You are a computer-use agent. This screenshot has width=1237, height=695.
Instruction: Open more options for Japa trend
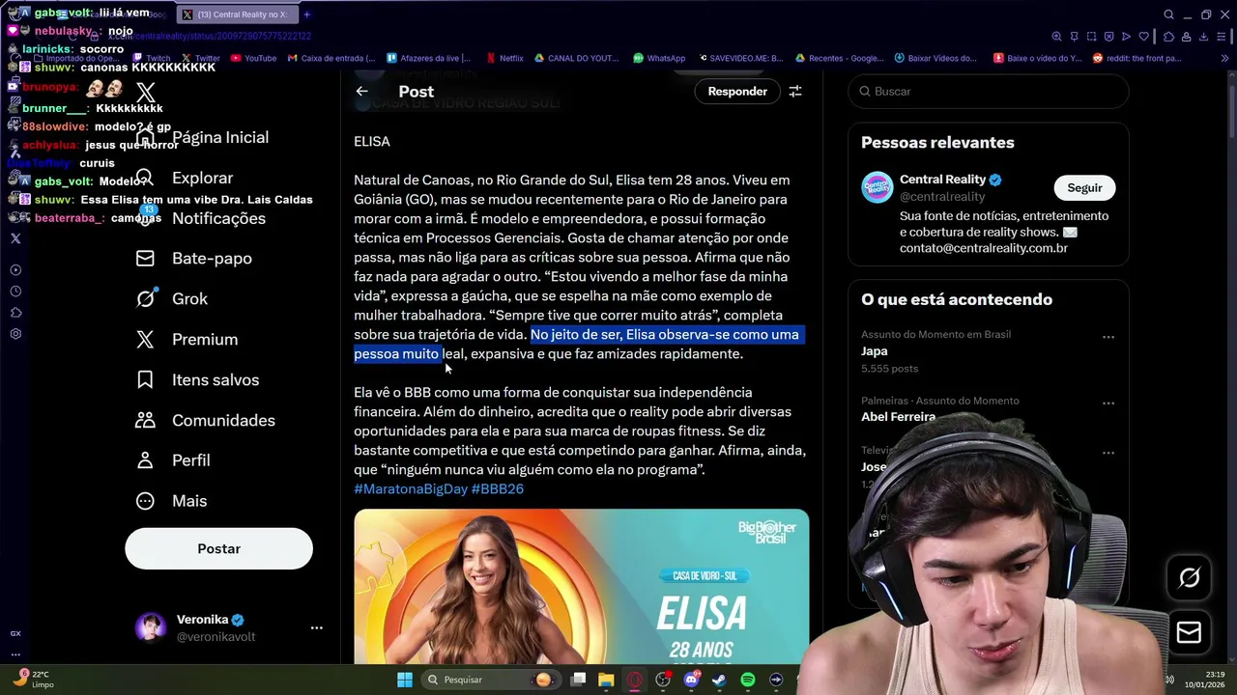click(x=1108, y=338)
